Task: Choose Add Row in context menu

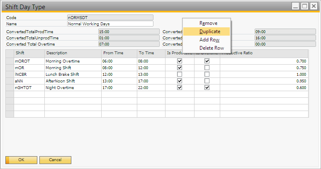Action: click(x=209, y=40)
